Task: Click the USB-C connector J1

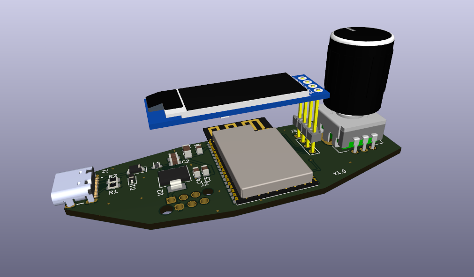Action: (70, 187)
